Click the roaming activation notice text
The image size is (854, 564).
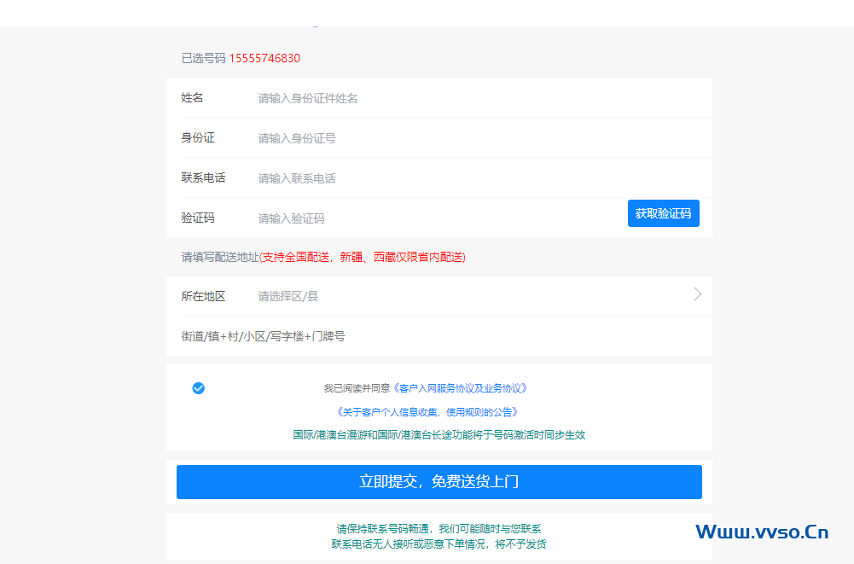[439, 434]
